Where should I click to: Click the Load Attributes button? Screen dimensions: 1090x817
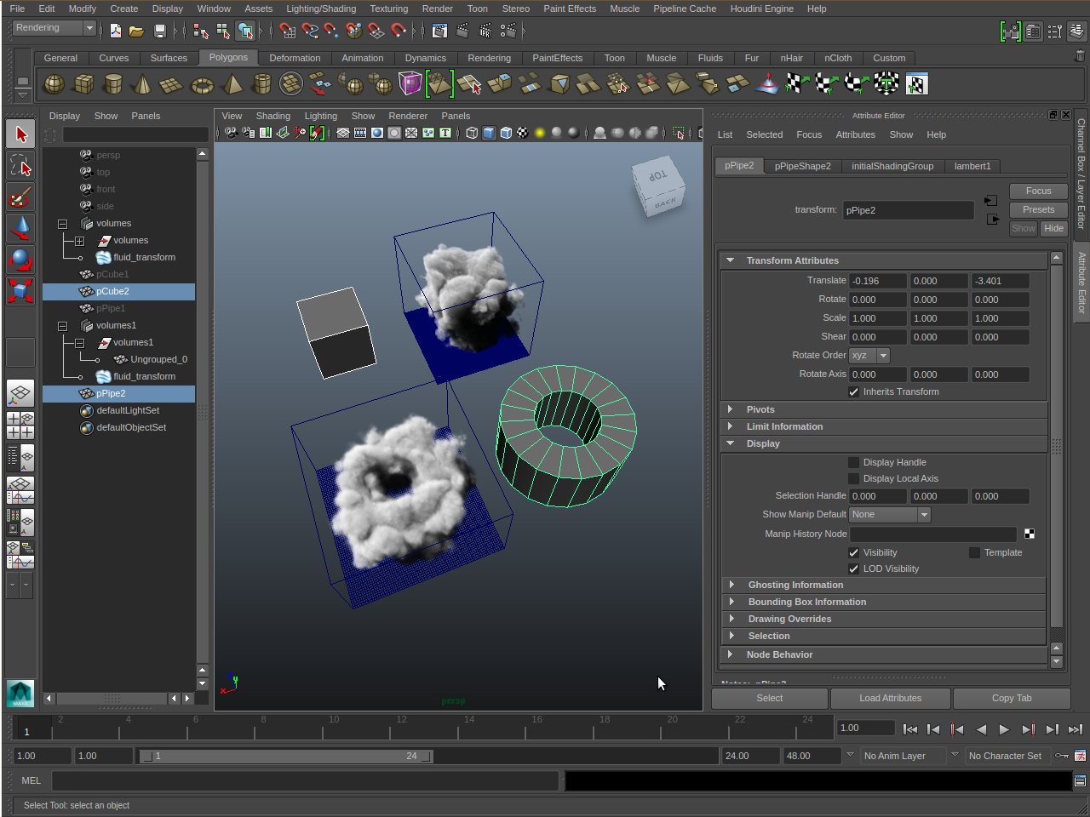(890, 698)
